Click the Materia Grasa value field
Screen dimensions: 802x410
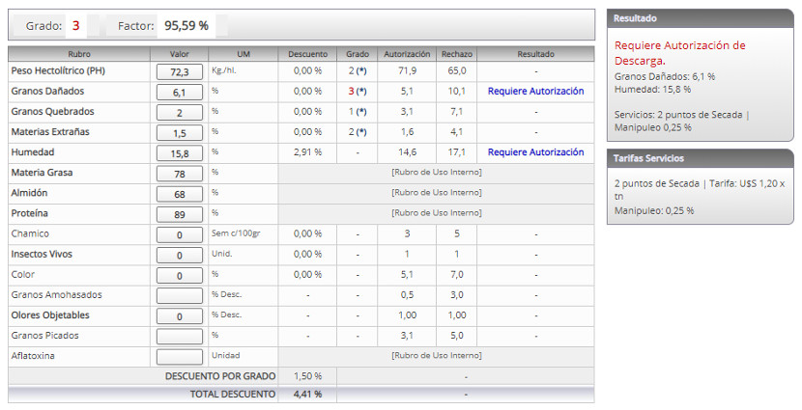tap(179, 173)
